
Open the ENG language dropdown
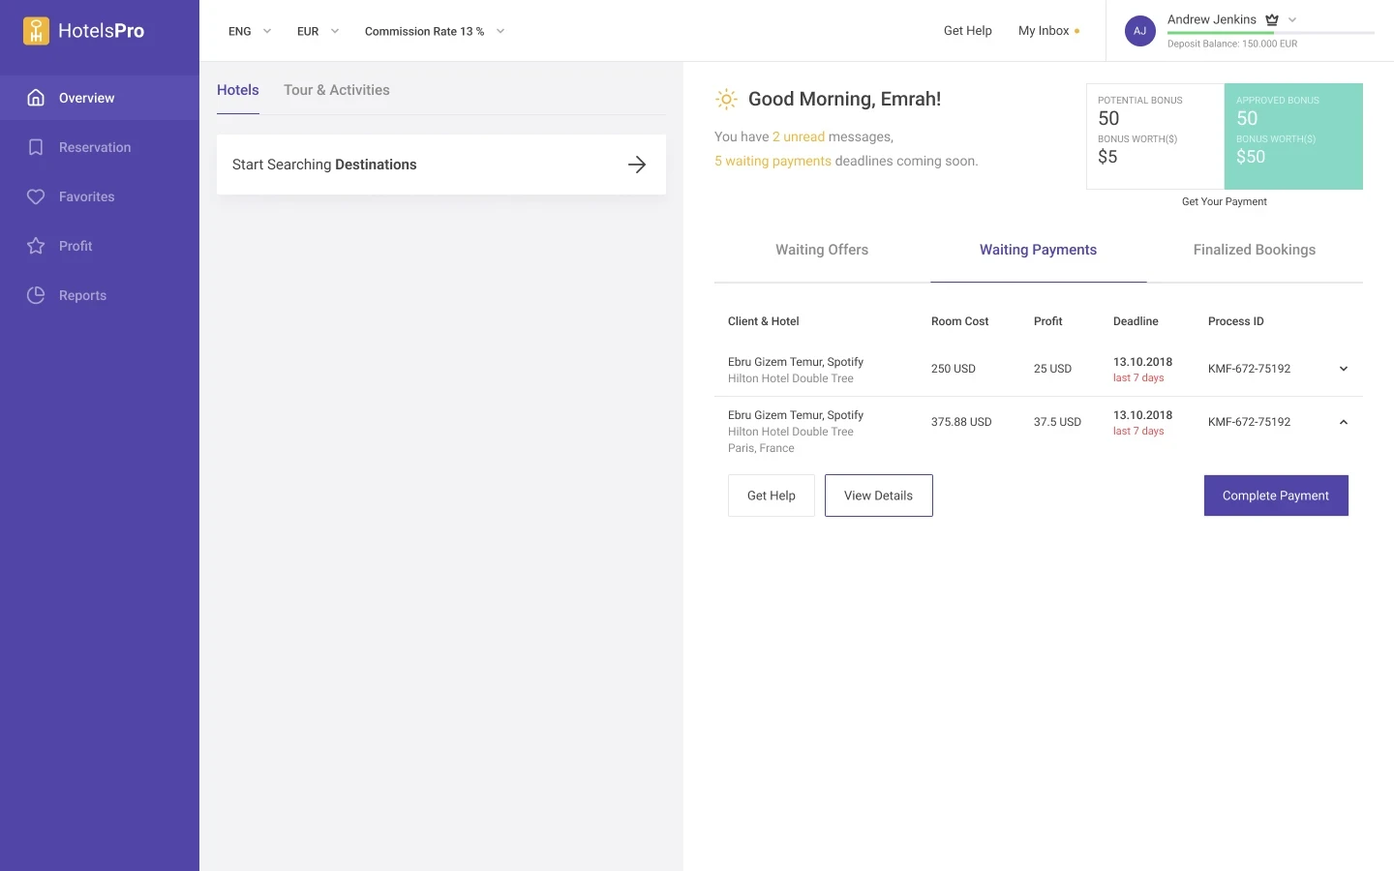250,31
